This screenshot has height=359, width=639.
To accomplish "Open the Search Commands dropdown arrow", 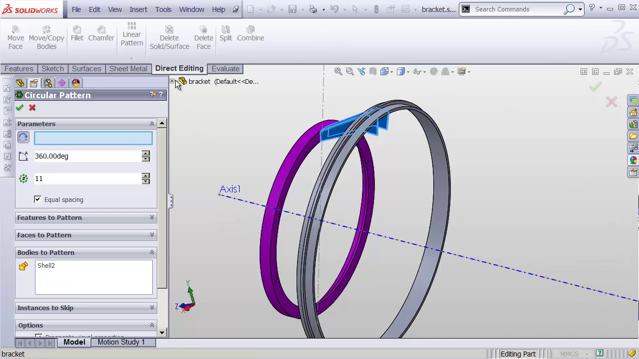I will 580,9.
